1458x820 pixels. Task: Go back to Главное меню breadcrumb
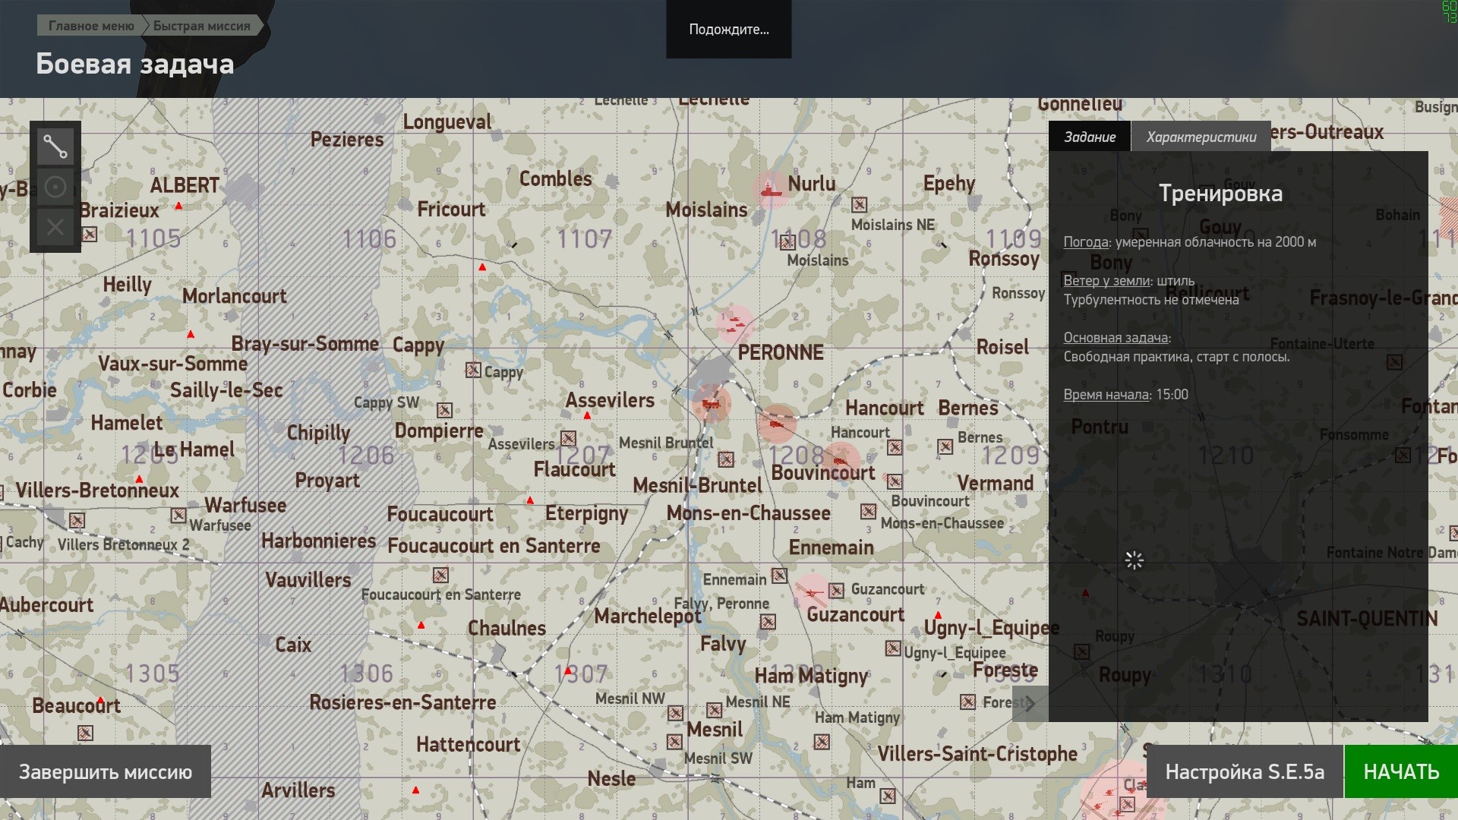pyautogui.click(x=91, y=26)
